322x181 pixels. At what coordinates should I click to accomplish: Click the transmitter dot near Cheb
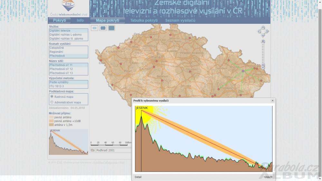[101, 61]
